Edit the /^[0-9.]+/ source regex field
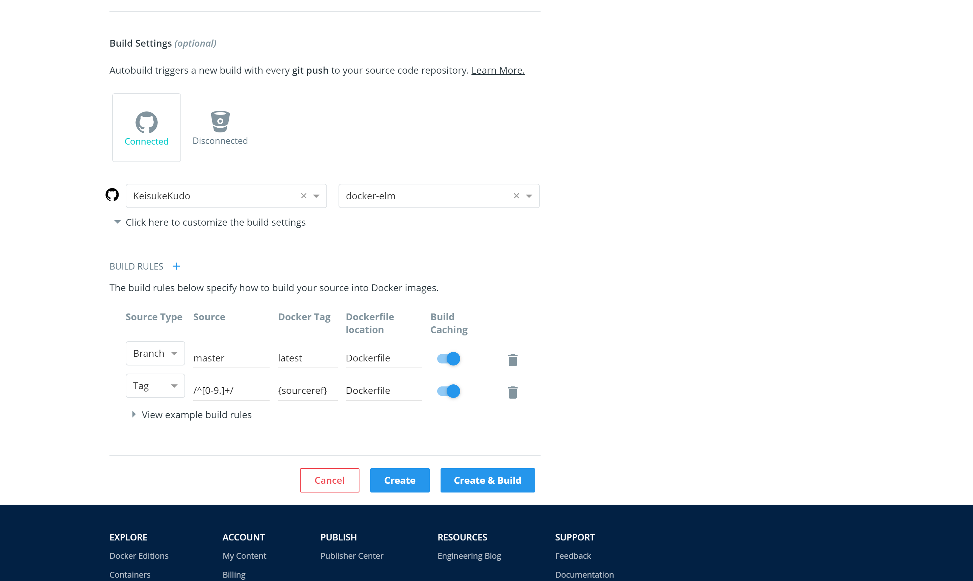 click(x=231, y=391)
